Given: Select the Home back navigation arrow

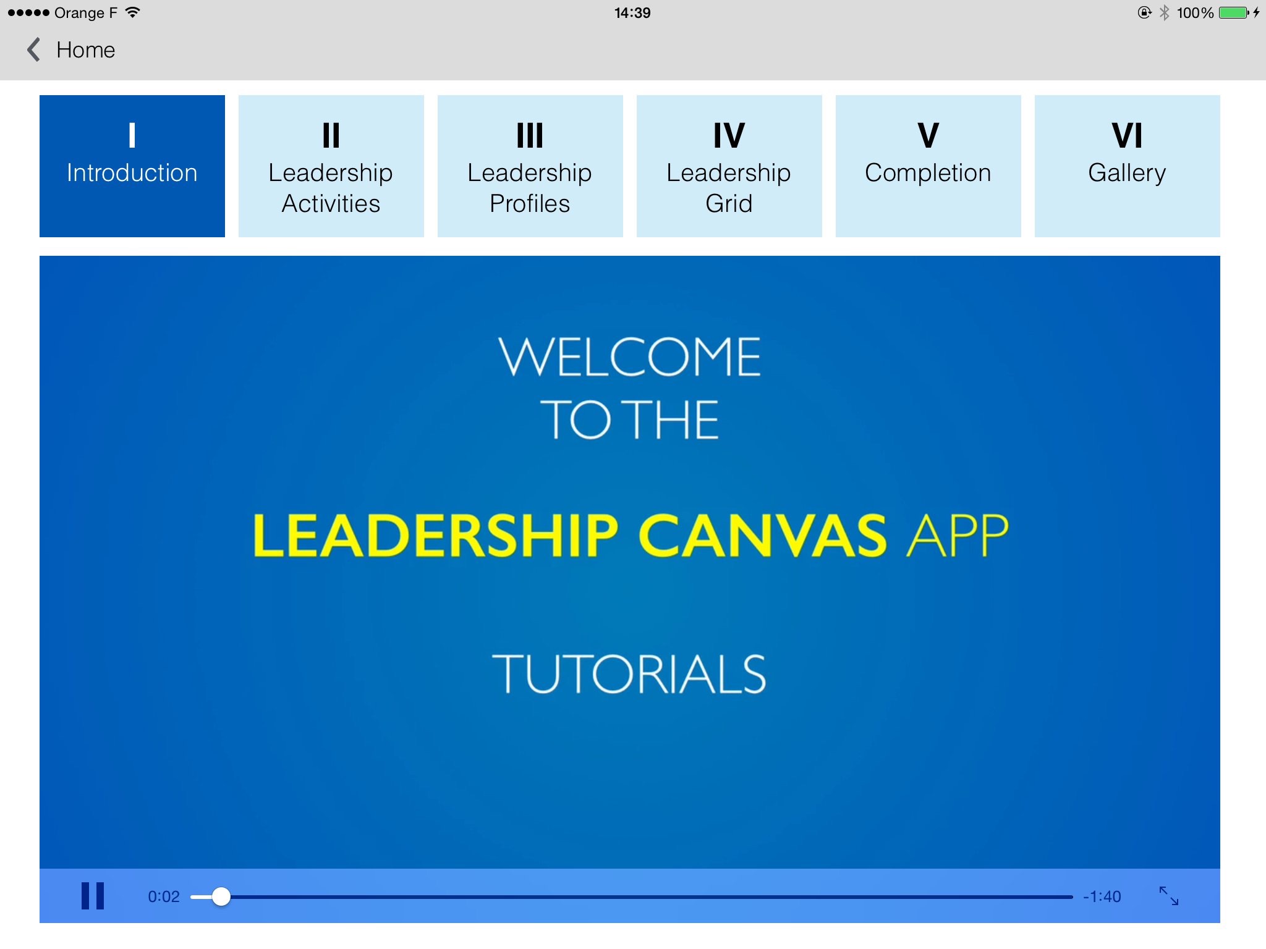Looking at the screenshot, I should tap(33, 49).
